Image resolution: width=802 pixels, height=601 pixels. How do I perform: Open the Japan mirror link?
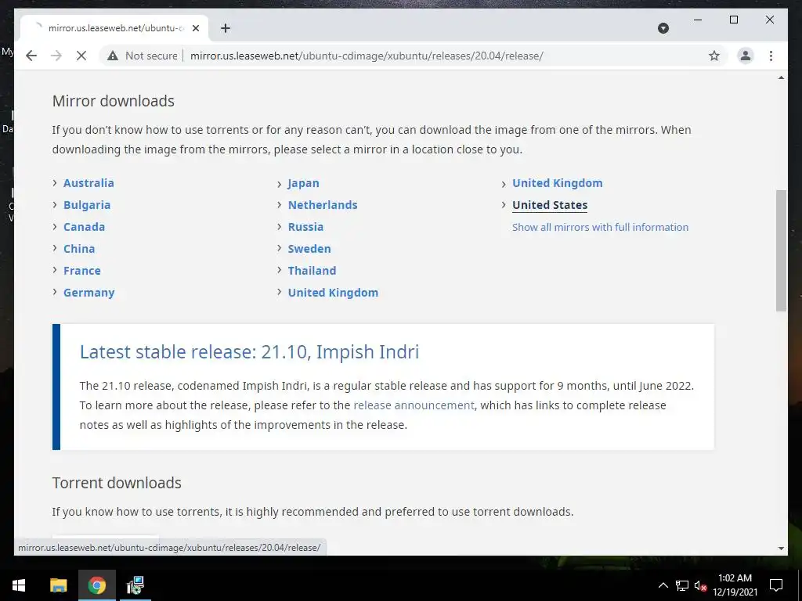click(x=303, y=183)
